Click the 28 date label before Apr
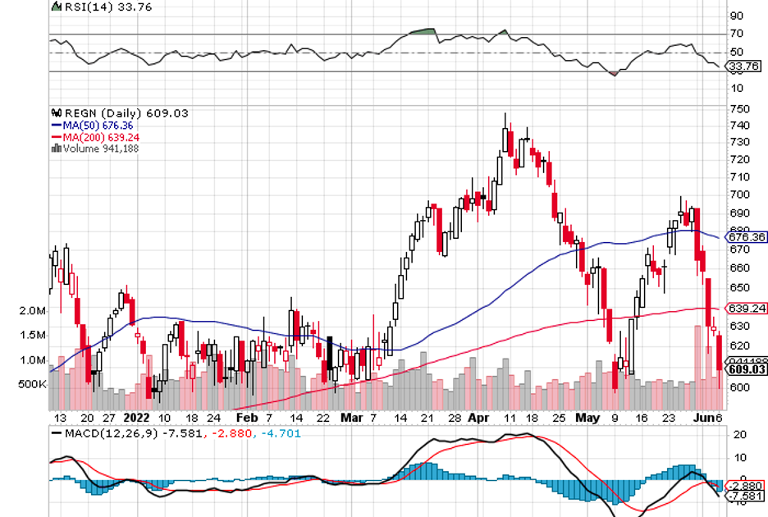768x517 pixels. pos(455,418)
